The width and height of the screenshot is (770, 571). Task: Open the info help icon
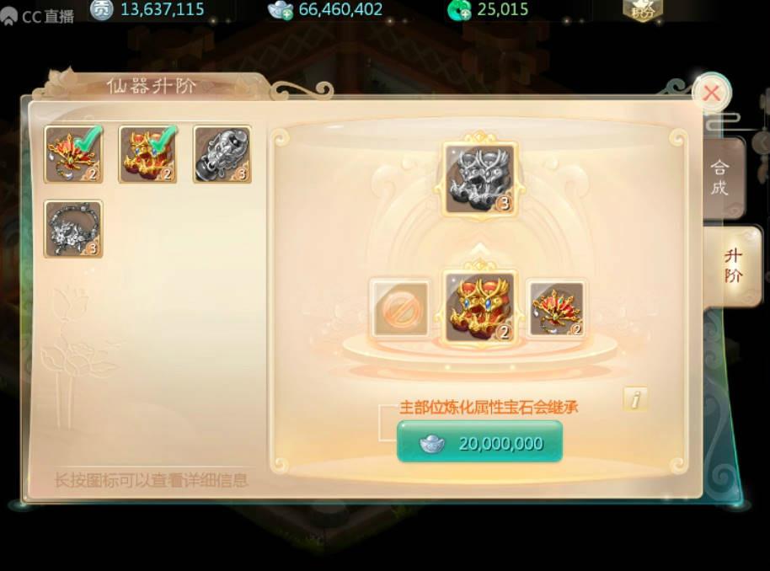tap(635, 398)
